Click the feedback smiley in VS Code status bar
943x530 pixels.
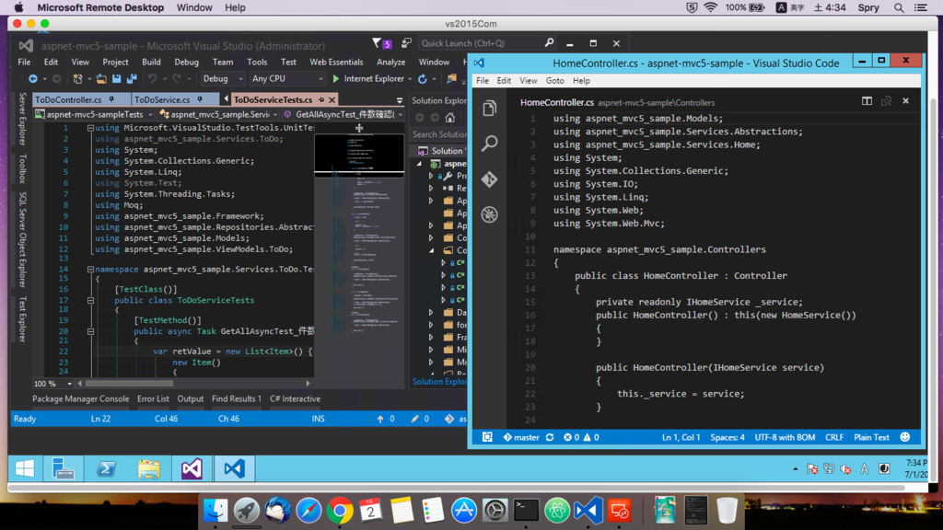click(905, 437)
